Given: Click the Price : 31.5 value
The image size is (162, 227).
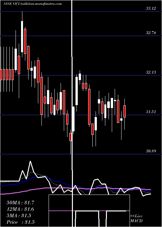Looking at the screenshot, I should click(20, 222).
